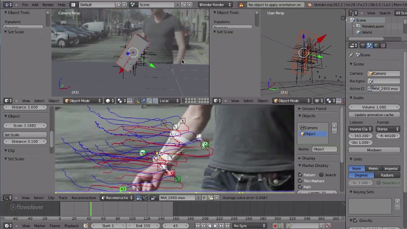Viewport: 407px width, 229px height.
Task: Click the red record keyframe button
Action: [x=275, y=226]
